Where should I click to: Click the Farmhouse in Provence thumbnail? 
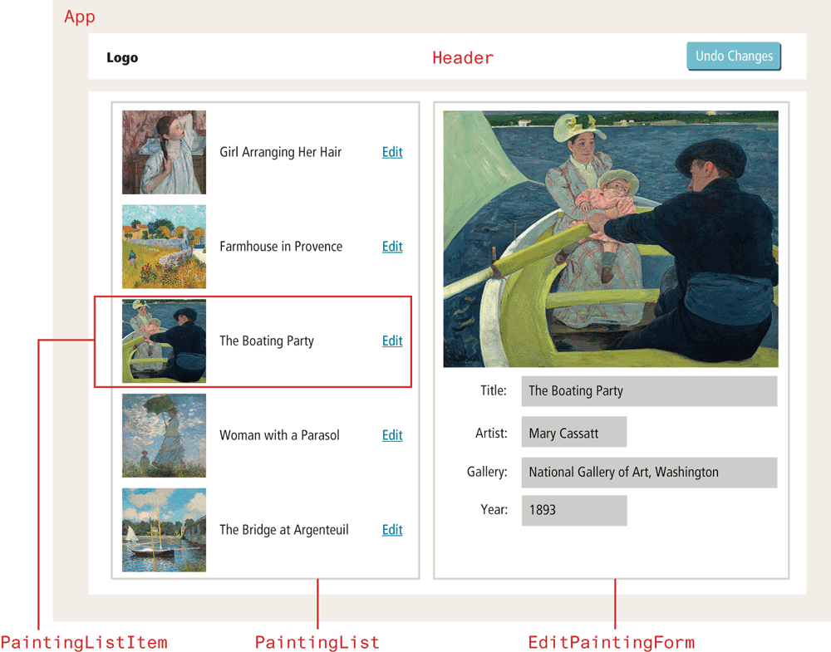[164, 247]
